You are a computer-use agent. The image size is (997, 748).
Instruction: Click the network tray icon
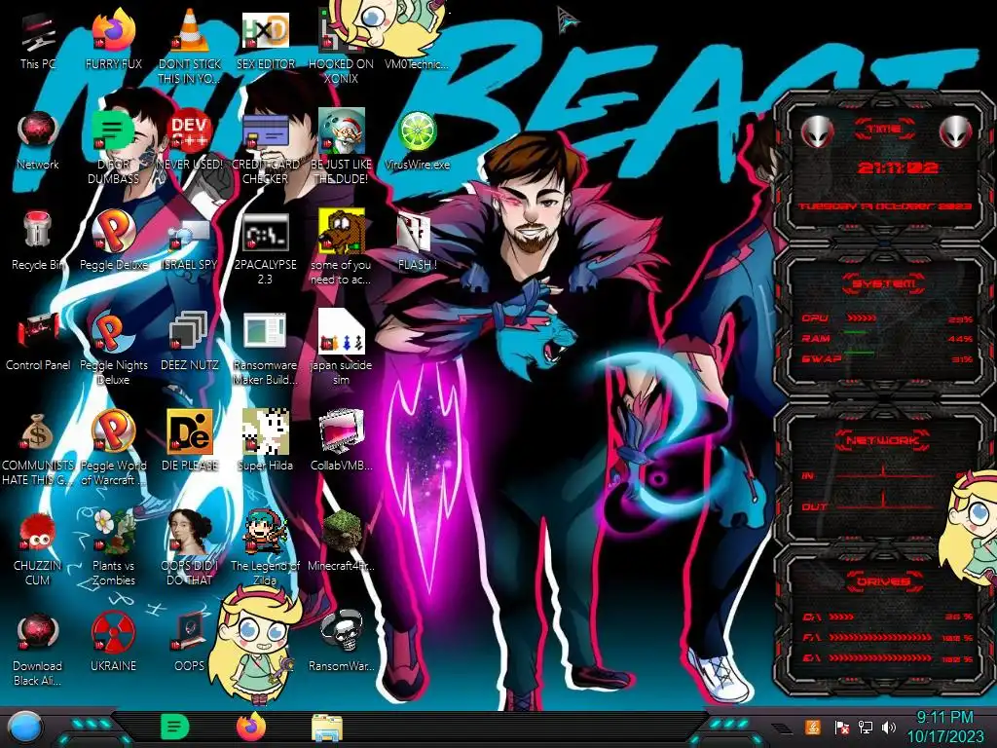click(866, 727)
